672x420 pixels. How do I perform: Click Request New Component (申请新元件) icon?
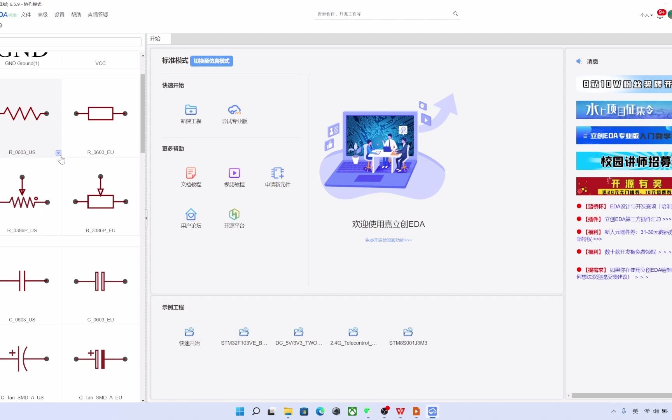coord(278,173)
